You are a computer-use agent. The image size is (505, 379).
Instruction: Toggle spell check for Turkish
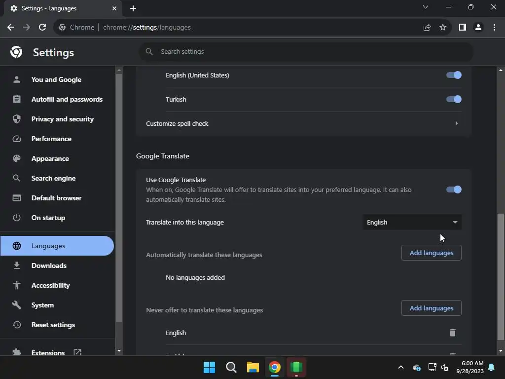454,99
